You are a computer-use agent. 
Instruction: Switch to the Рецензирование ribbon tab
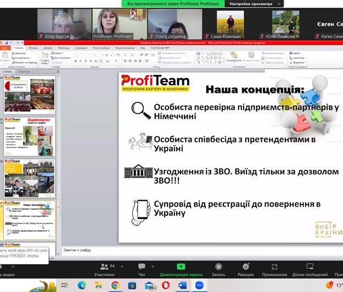pyautogui.click(x=125, y=48)
